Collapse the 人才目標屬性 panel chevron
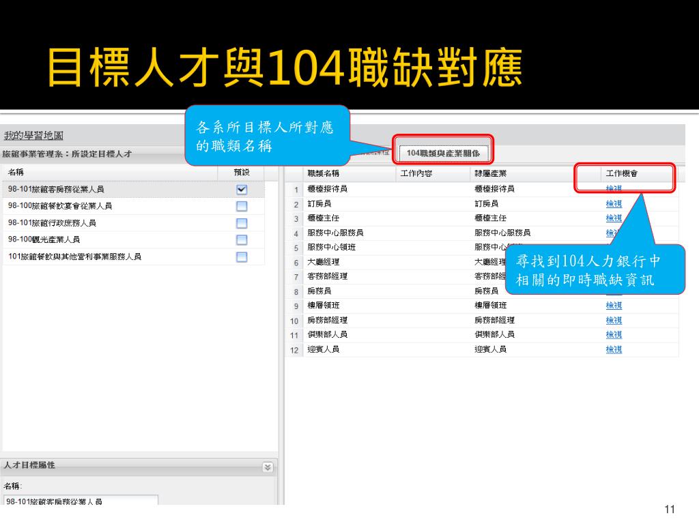699x524 pixels. point(268,467)
